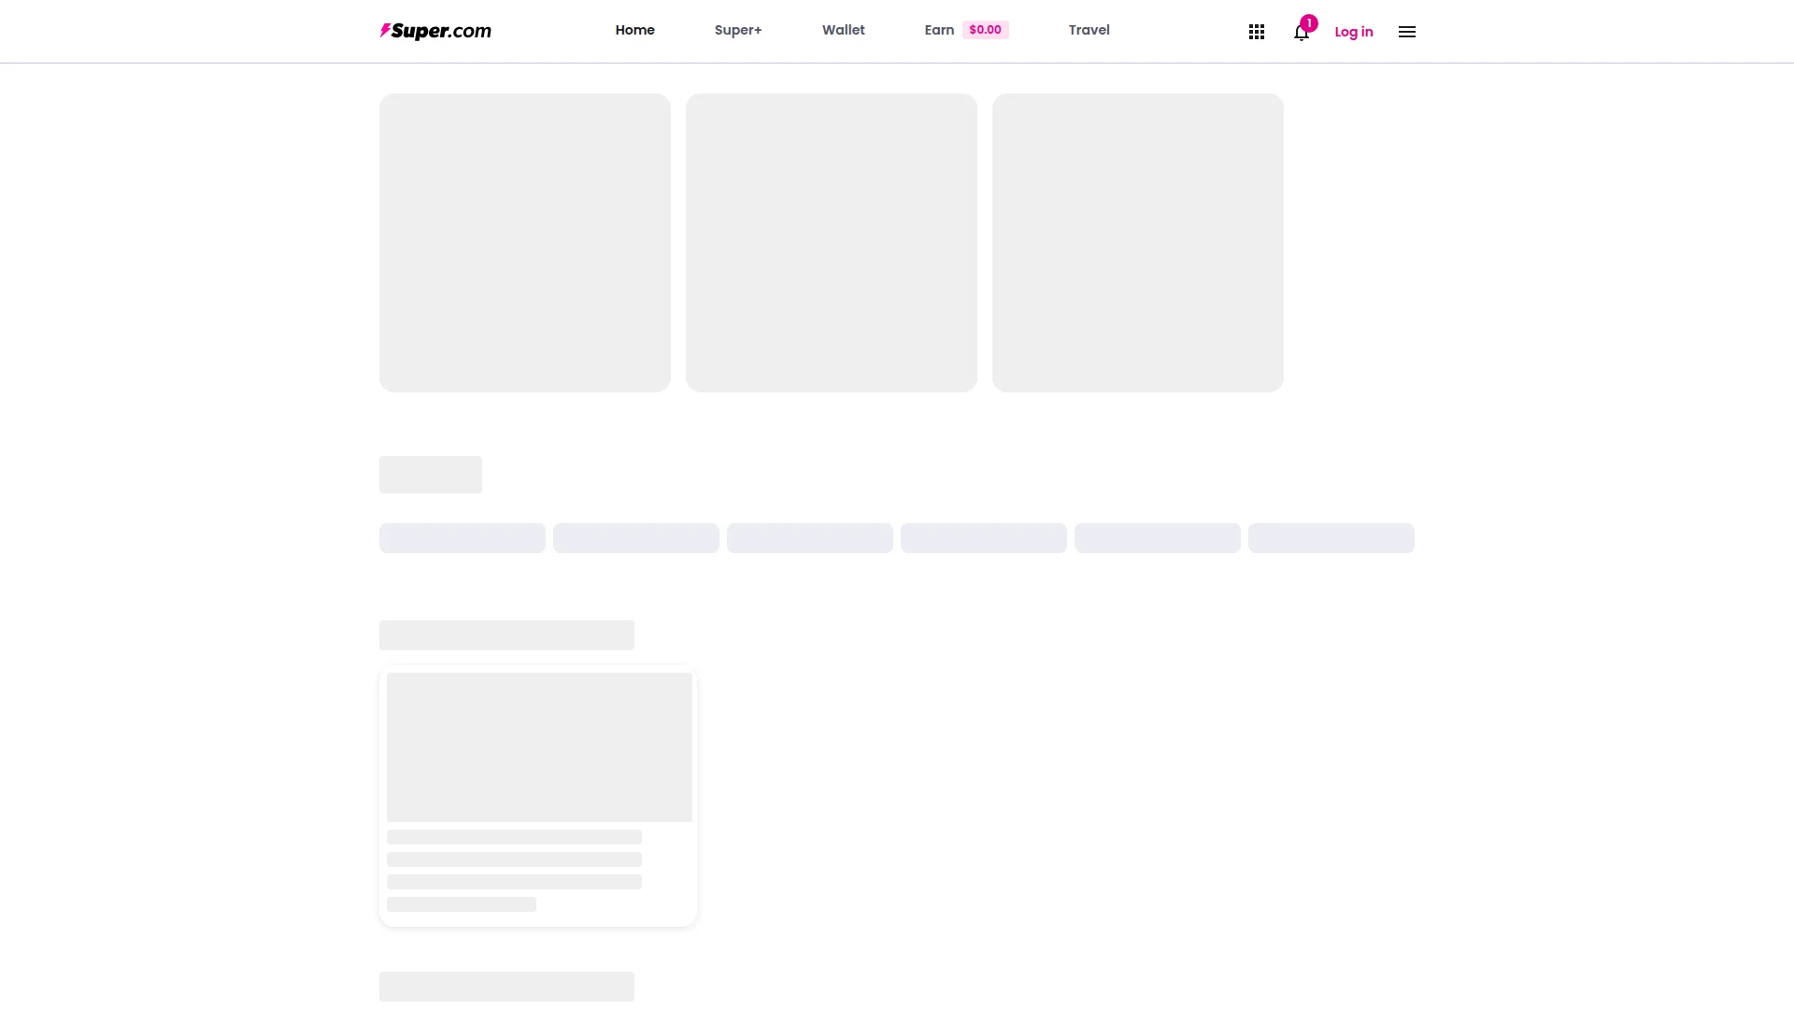Click the image area inside the product card

tap(539, 746)
